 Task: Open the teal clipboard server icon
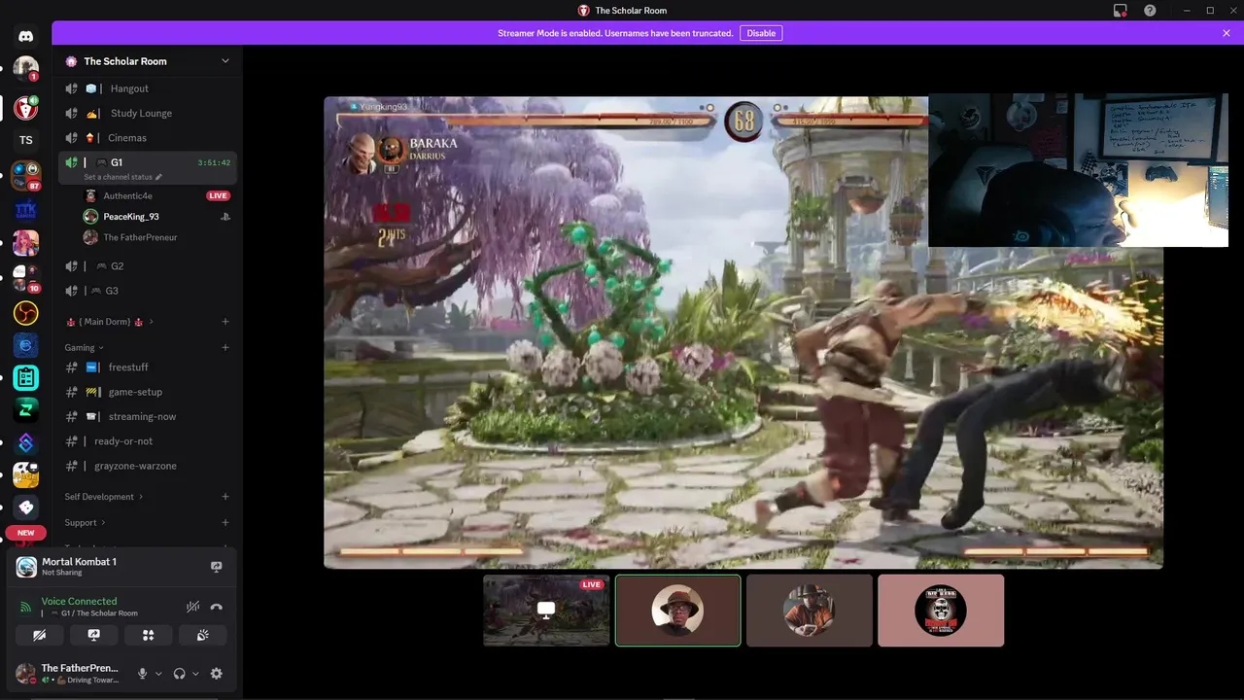coord(26,378)
